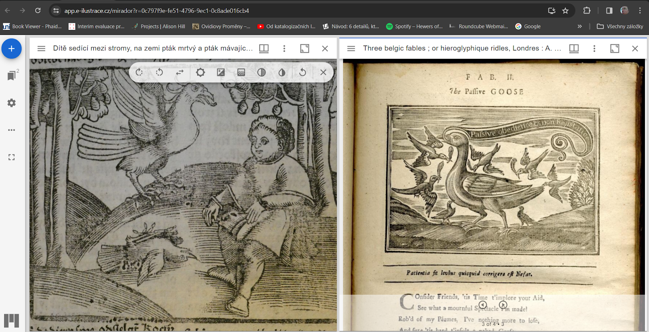Click the woodcut image in left viewer

point(183,195)
